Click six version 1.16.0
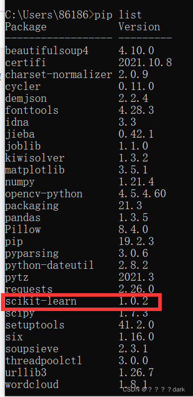This screenshot has height=397, width=193. [x=136, y=336]
